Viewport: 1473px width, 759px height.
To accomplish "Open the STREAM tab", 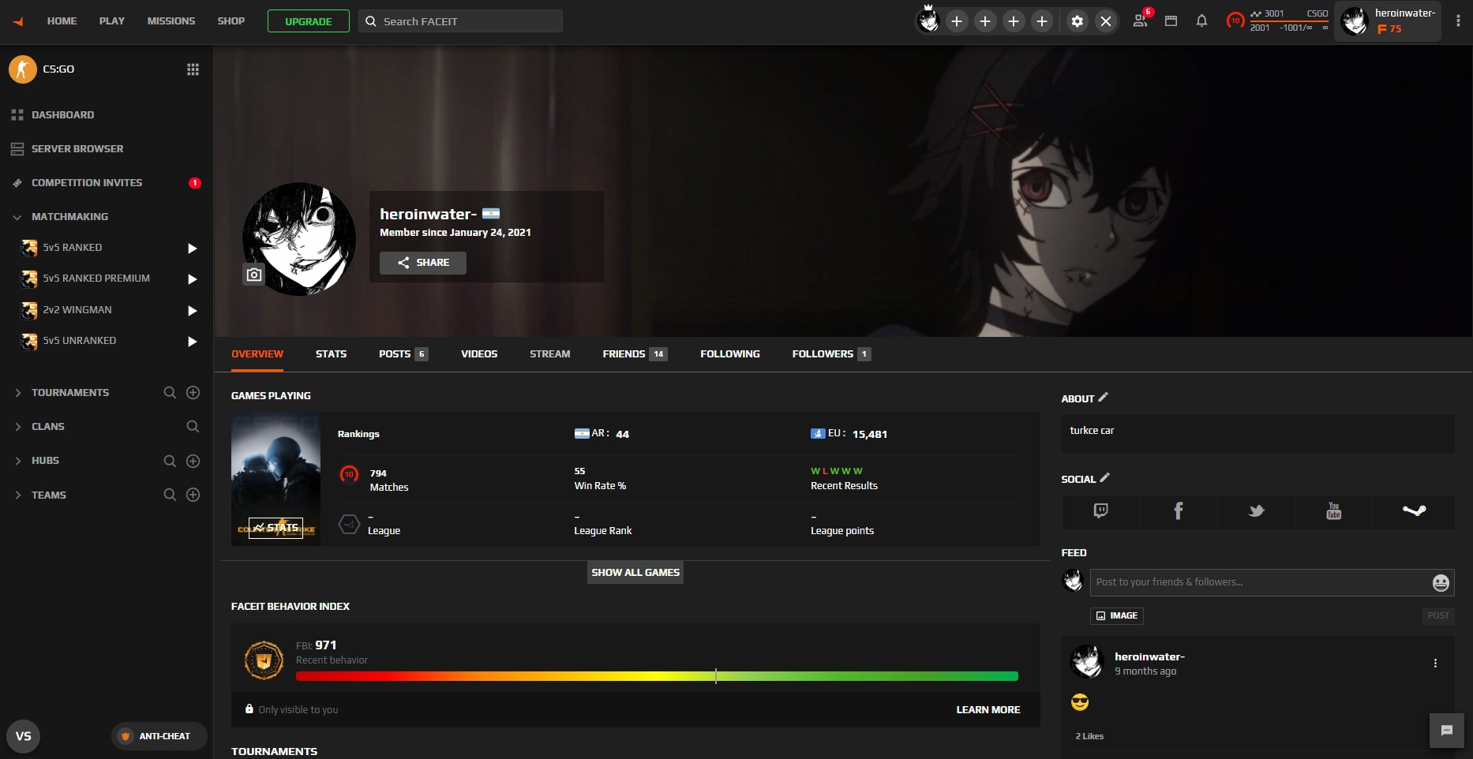I will pos(549,354).
